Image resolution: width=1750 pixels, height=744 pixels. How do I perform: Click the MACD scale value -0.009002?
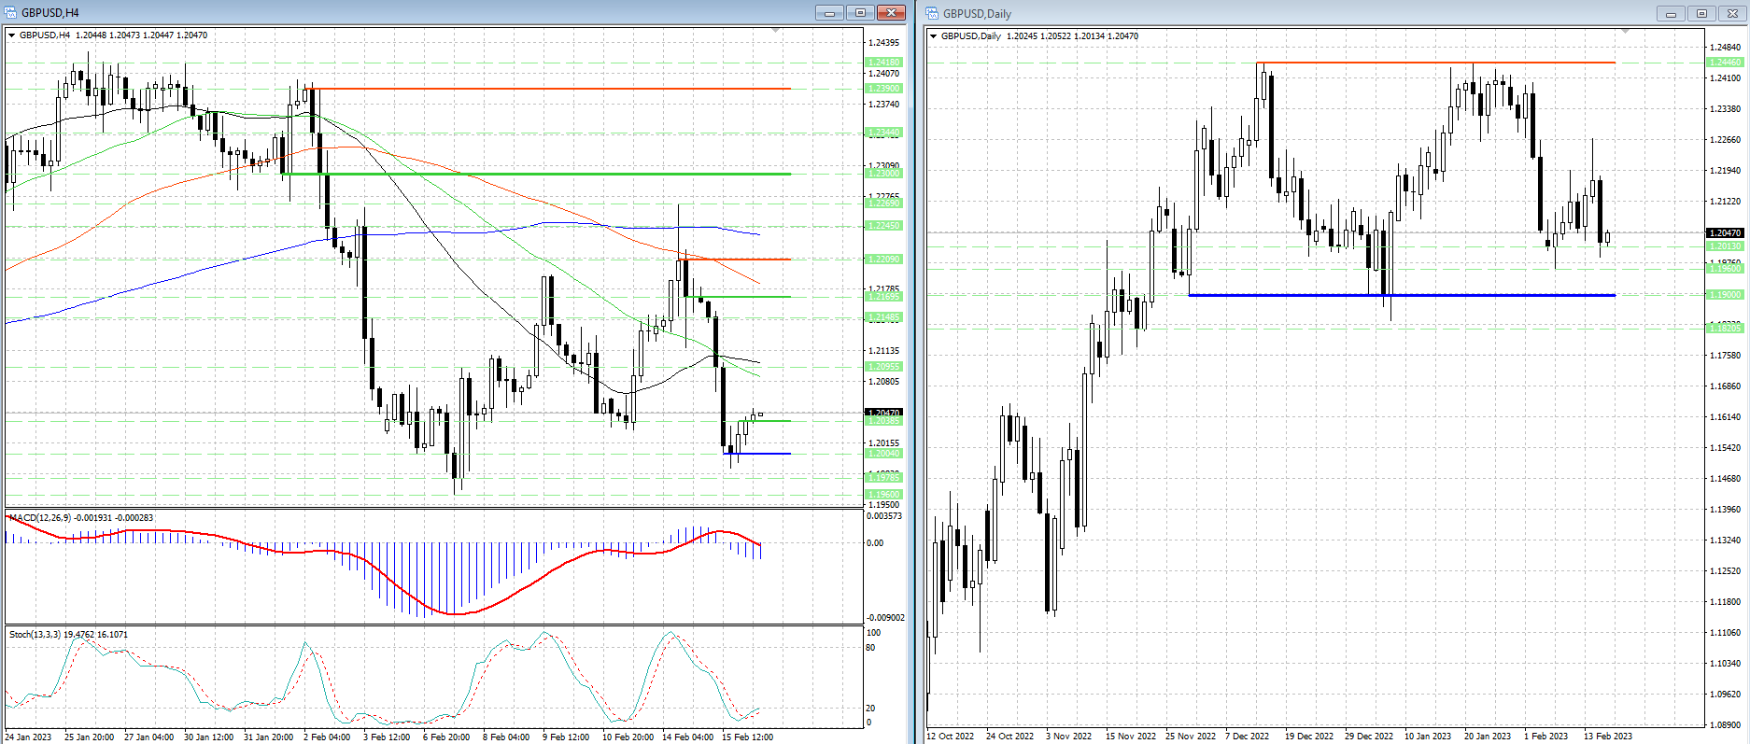pos(885,618)
